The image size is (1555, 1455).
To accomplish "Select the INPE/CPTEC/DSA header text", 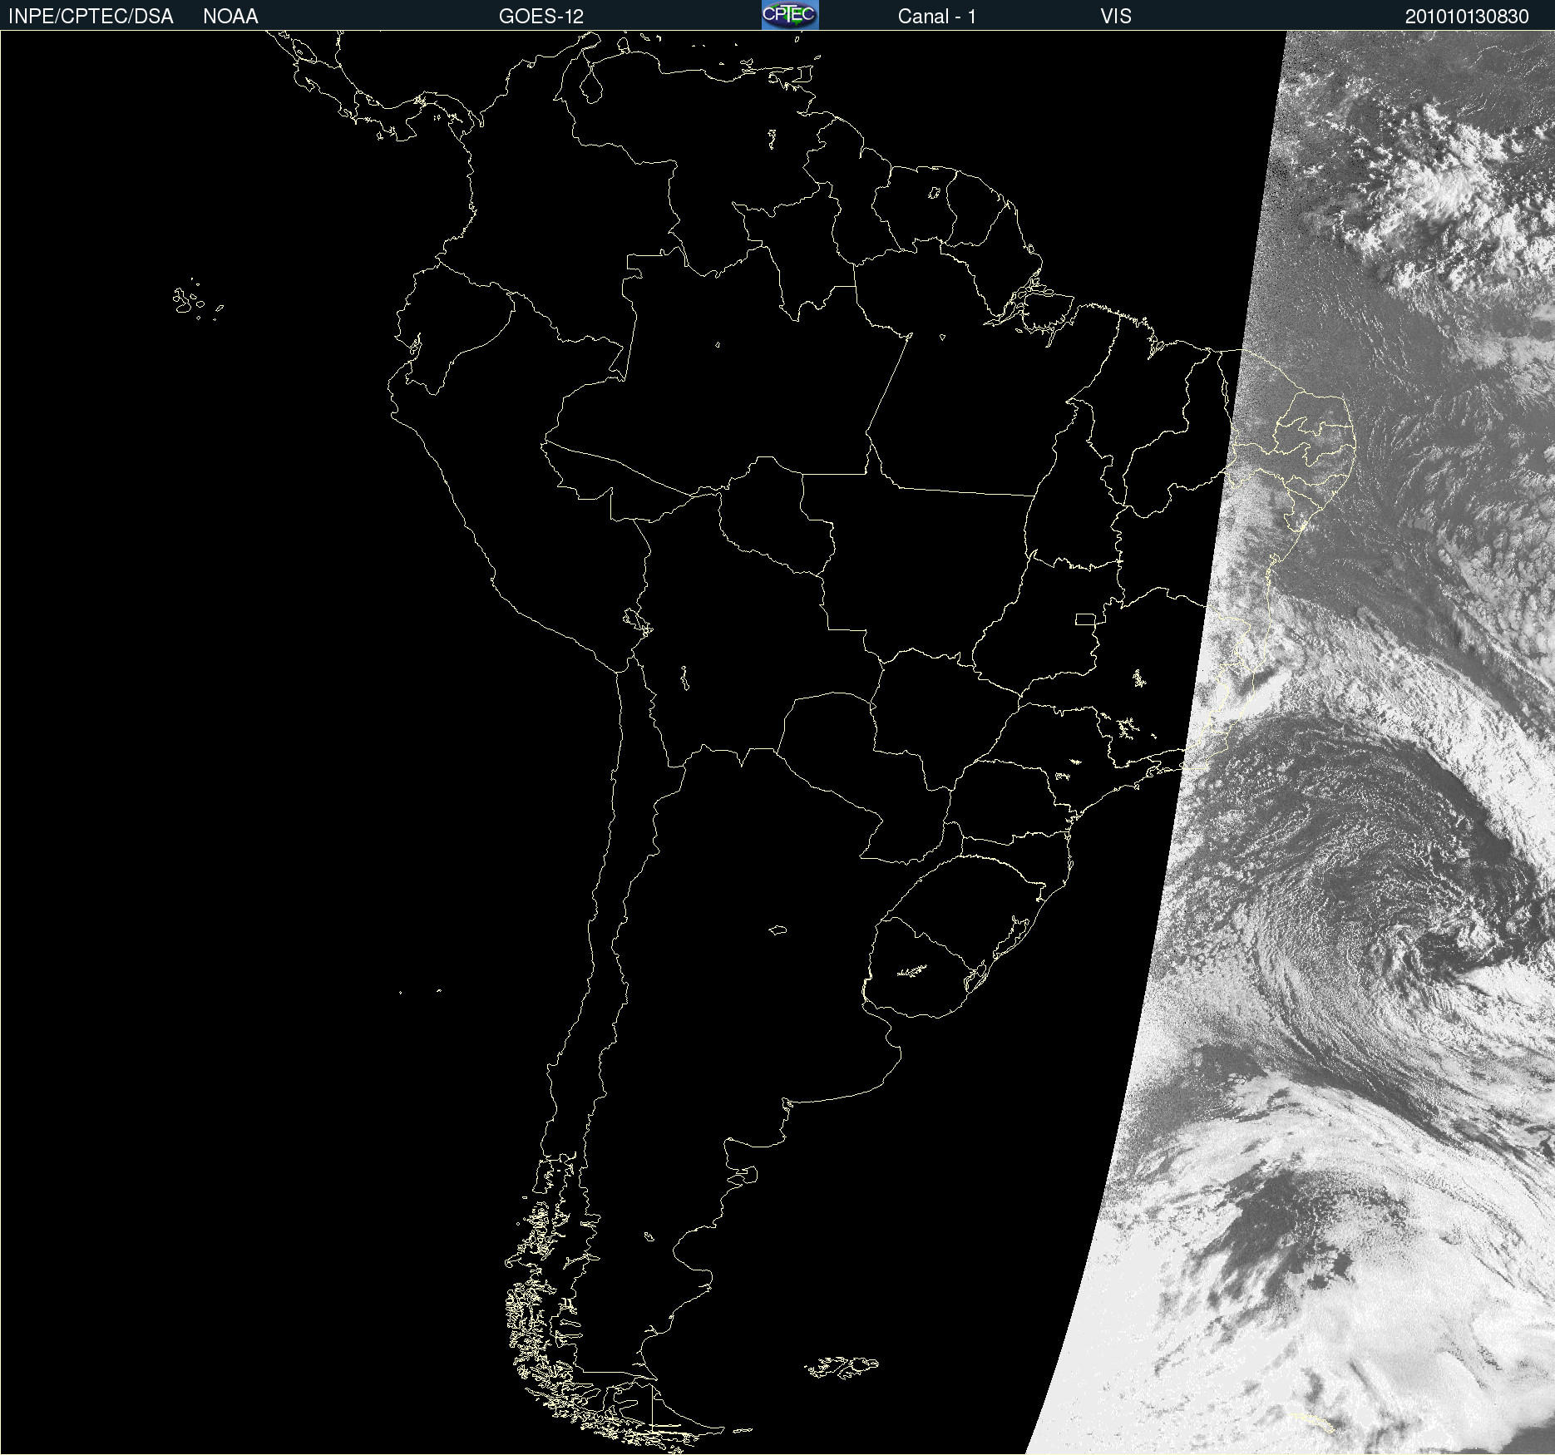I will 91,17.
